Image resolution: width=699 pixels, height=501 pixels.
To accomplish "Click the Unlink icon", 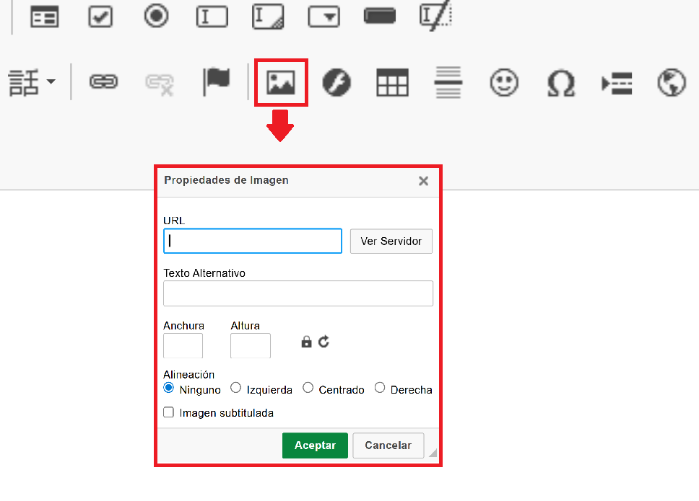I will [x=160, y=84].
